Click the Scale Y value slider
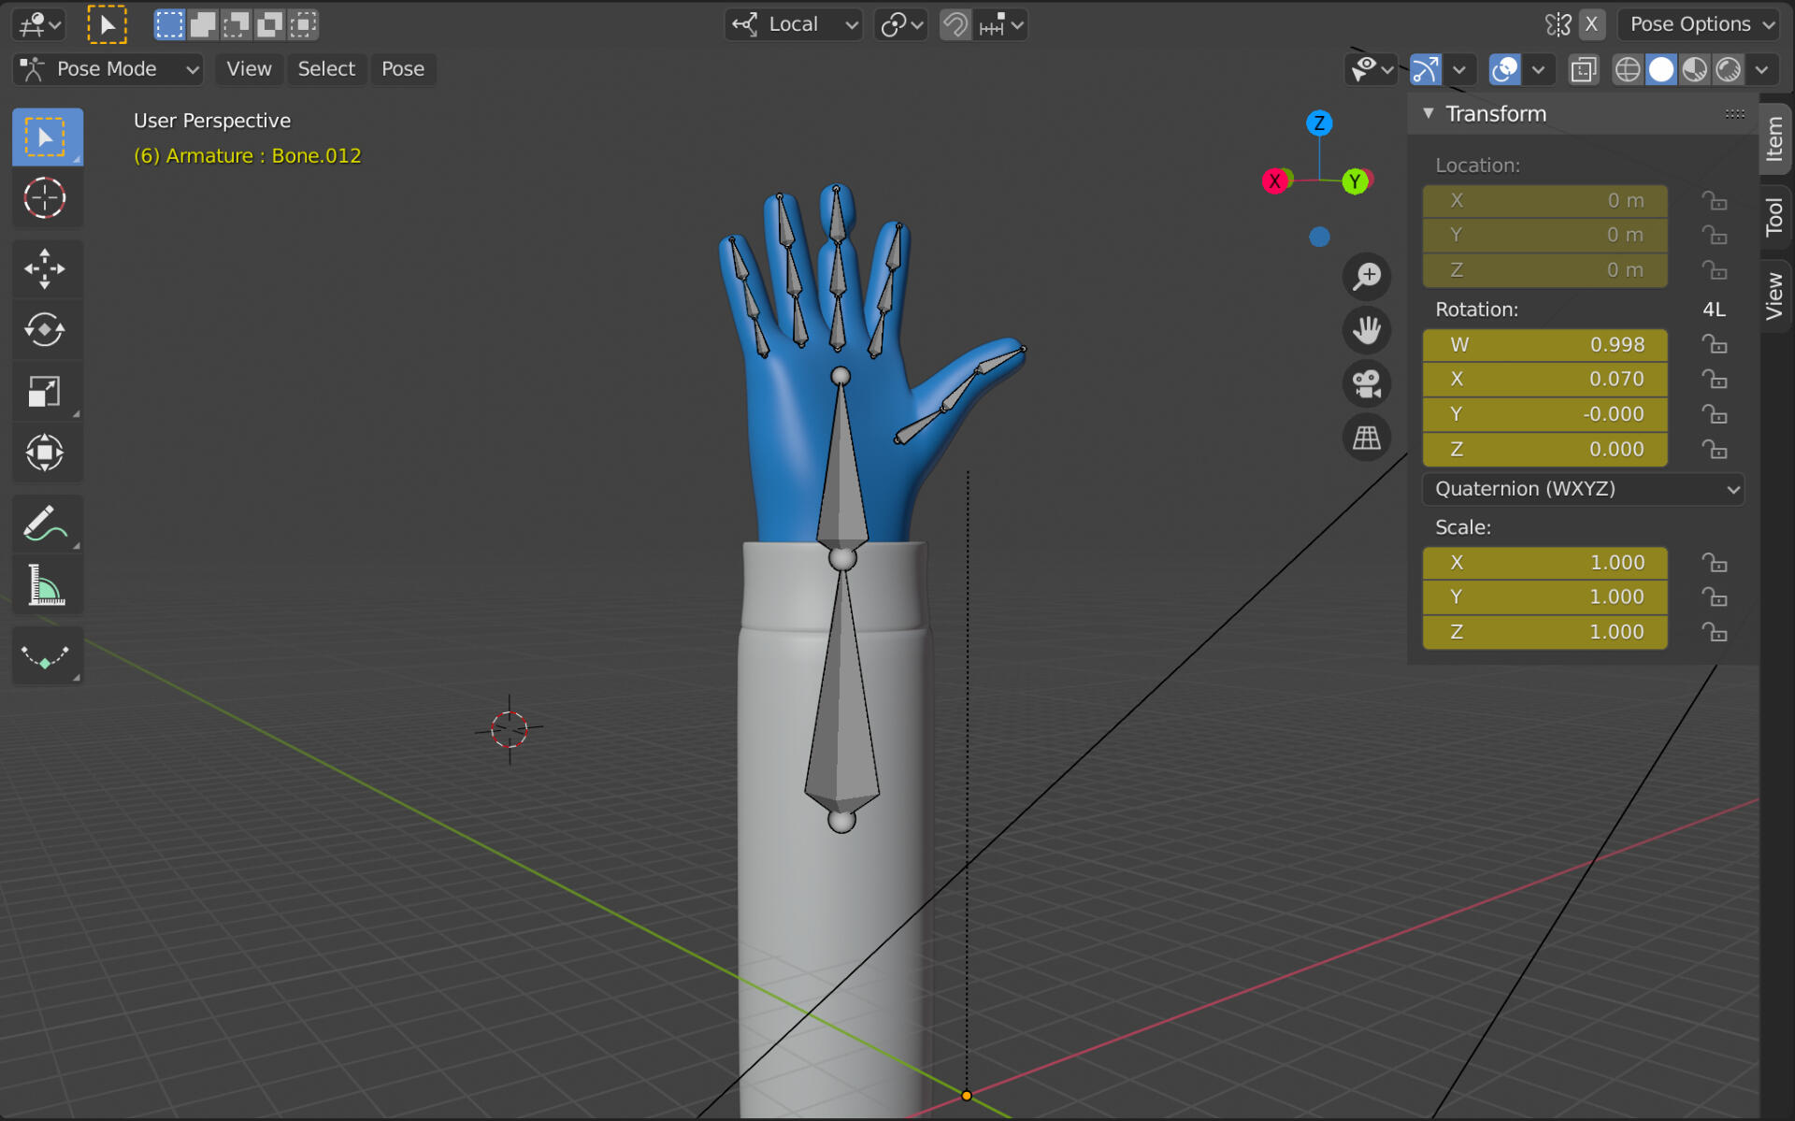 click(1544, 596)
